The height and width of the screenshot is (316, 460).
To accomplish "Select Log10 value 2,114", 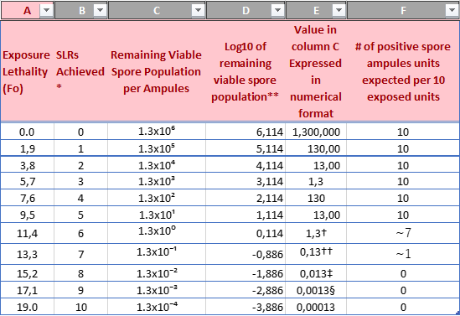I will pyautogui.click(x=246, y=199).
